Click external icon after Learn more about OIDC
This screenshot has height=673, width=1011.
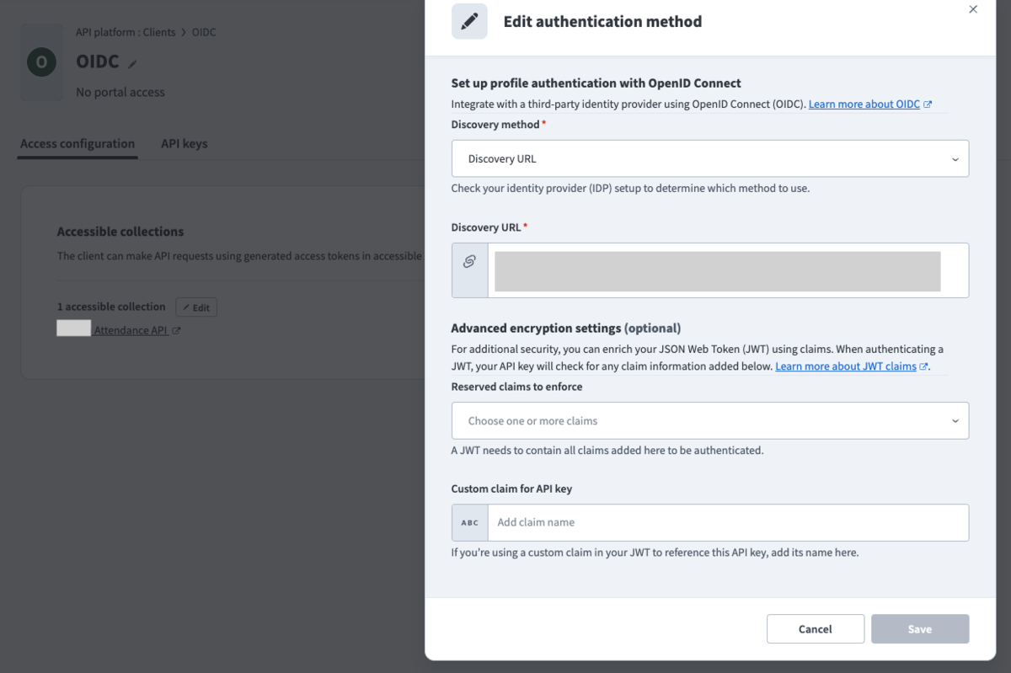click(928, 104)
